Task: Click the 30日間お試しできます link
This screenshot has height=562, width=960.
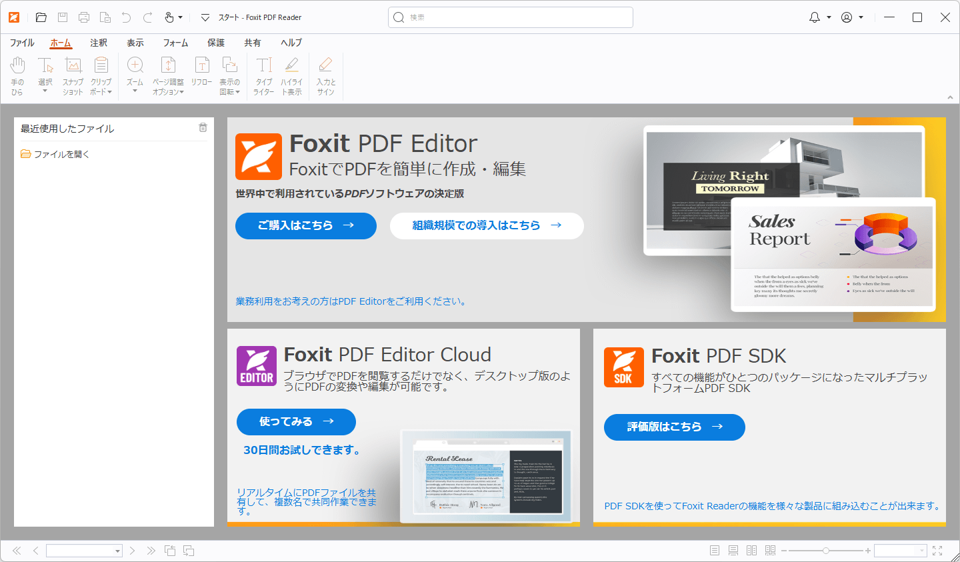Action: click(304, 450)
